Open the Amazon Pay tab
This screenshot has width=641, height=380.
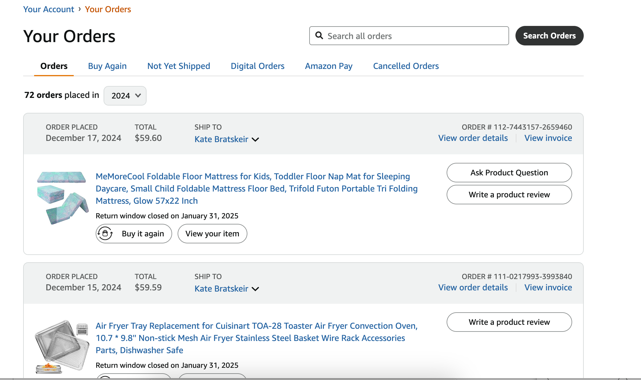pyautogui.click(x=329, y=66)
